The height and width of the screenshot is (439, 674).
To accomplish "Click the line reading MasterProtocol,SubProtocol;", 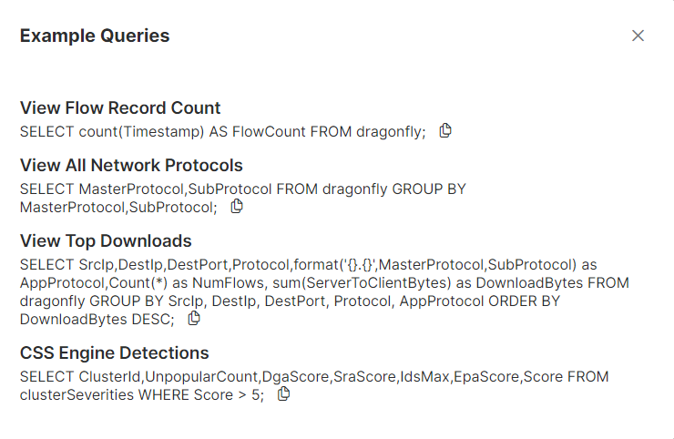I will coord(118,207).
